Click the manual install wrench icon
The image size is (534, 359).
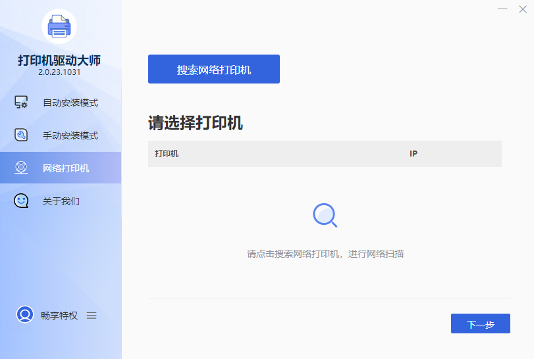21,135
